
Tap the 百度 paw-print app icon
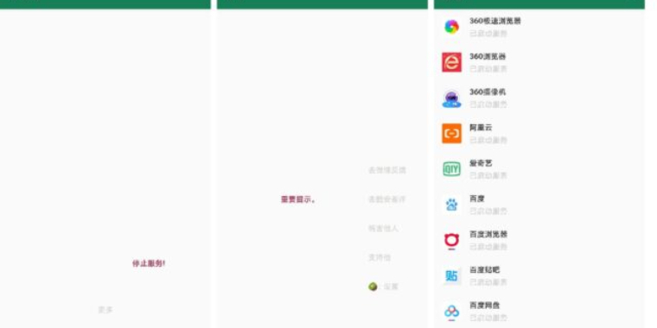click(x=451, y=205)
